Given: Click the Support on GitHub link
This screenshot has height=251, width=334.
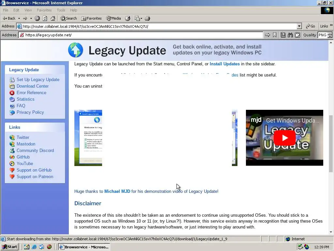Looking at the screenshot, I should click(34, 170).
